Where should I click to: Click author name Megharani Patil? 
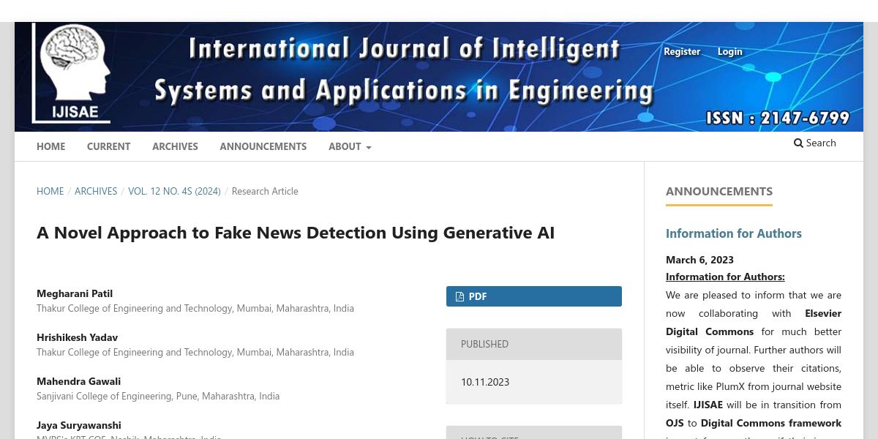pos(75,293)
